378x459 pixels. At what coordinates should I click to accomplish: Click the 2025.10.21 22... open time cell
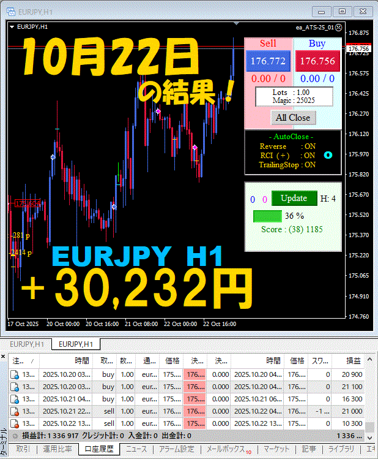(x=66, y=411)
